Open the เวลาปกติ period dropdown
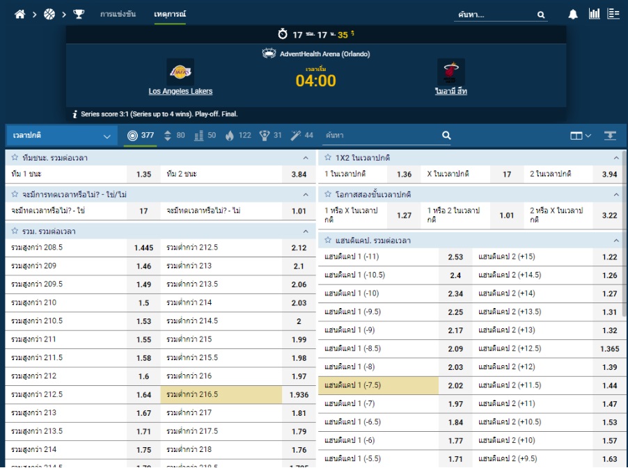 [x=61, y=136]
